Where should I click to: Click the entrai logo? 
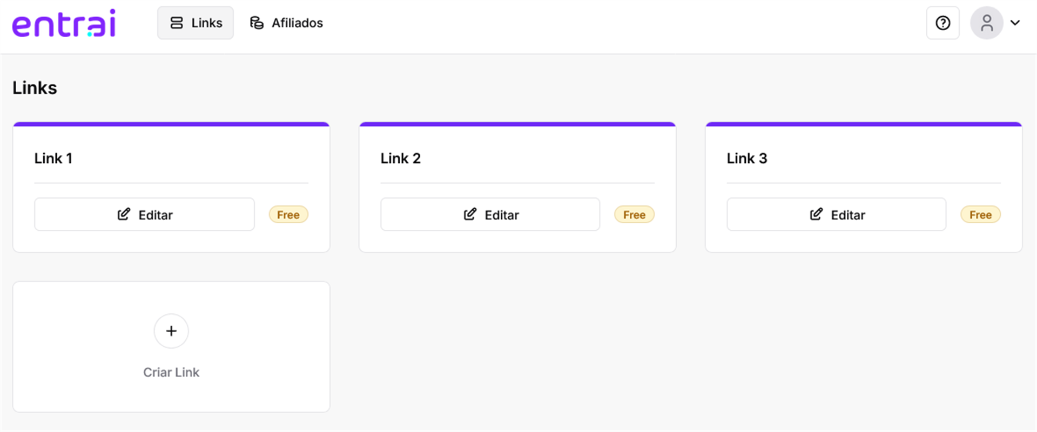click(64, 24)
